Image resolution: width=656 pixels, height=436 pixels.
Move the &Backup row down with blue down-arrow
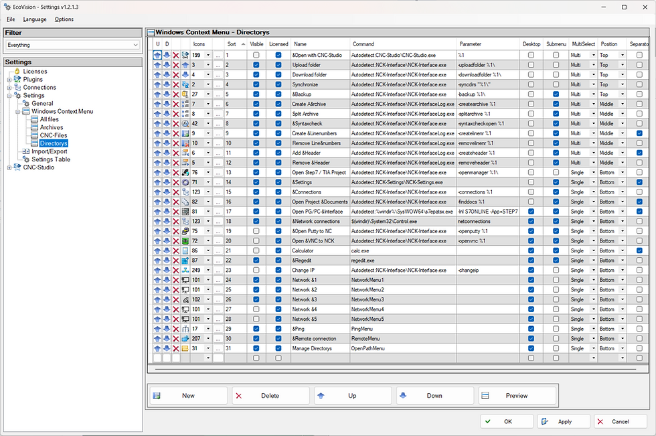click(167, 94)
